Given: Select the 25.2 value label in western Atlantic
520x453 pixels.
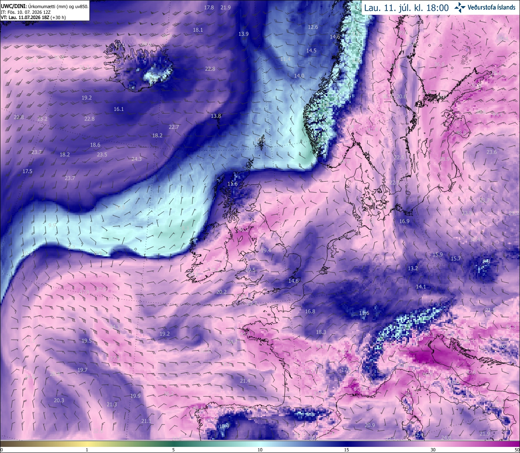Looking at the screenshot, I should pyautogui.click(x=42, y=119).
